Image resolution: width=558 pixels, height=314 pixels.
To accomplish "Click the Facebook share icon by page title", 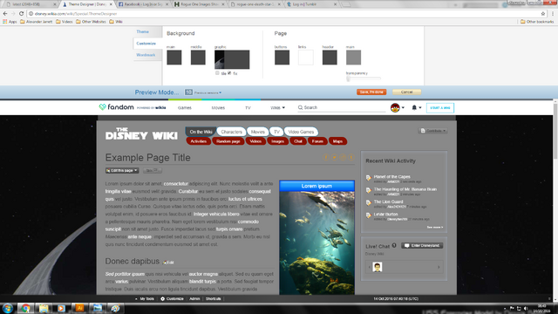I will click(326, 157).
